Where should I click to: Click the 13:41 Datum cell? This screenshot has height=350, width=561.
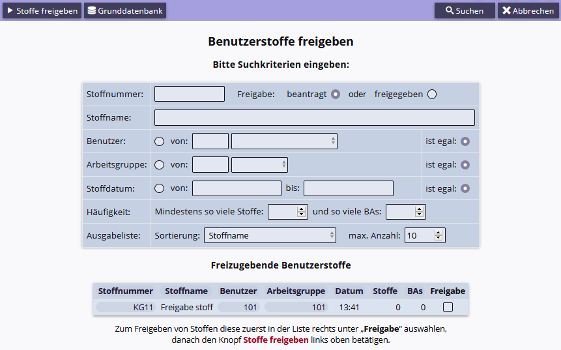pos(349,308)
